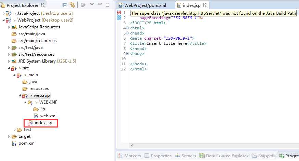Minimize the Project Explorer panel
299x161 pixels.
[100, 4]
